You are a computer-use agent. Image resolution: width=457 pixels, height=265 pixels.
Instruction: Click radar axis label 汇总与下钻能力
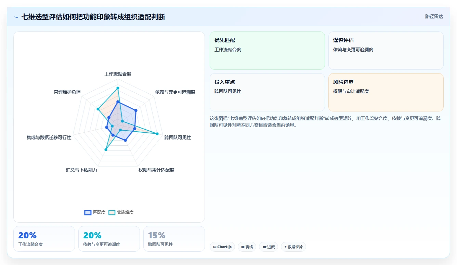coord(81,170)
